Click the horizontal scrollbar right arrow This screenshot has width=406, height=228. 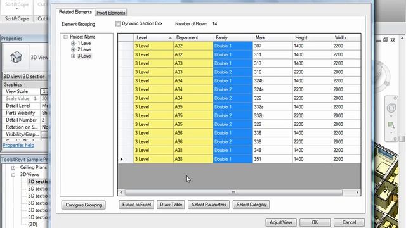[357, 193]
